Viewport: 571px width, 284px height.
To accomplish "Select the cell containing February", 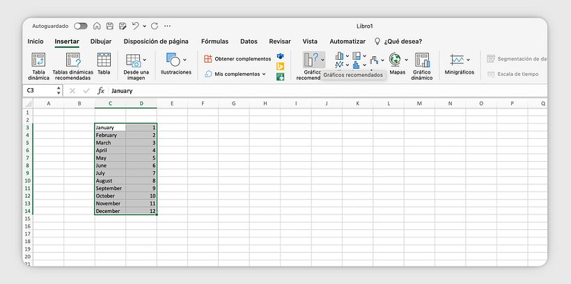I will point(110,135).
